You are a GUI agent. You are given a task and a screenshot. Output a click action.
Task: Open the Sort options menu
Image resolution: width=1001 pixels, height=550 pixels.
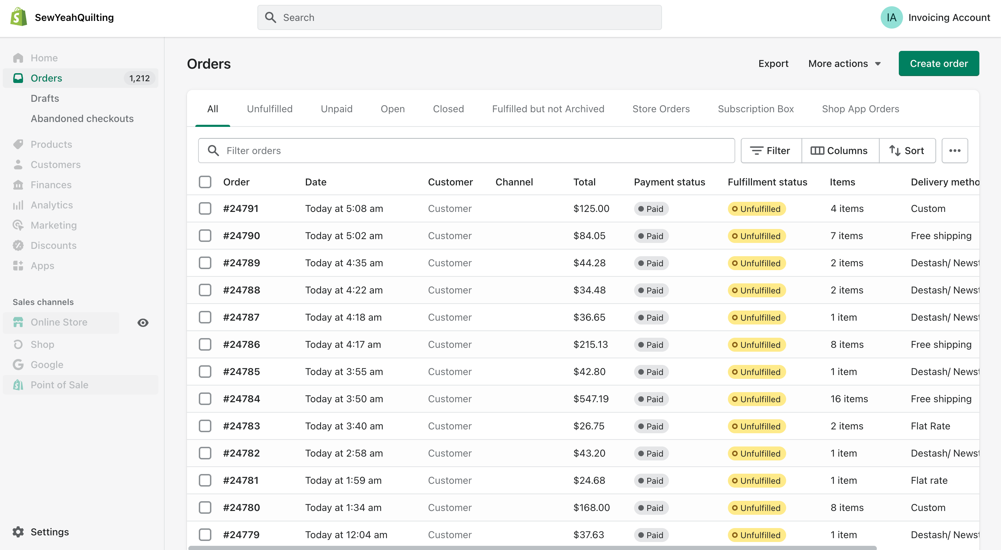[907, 150]
